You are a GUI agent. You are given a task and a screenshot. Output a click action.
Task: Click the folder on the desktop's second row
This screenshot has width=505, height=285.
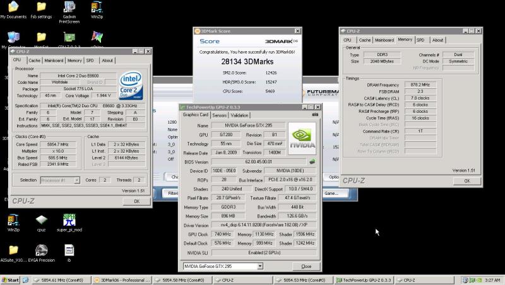point(41,37)
